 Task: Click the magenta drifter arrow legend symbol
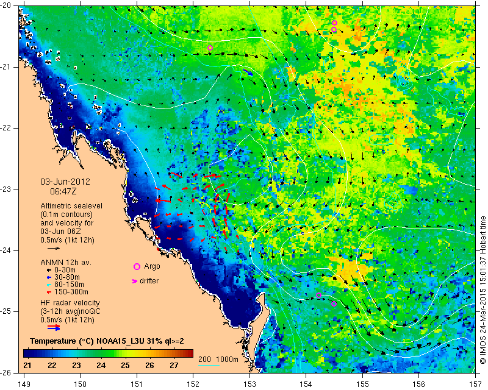click(x=135, y=281)
